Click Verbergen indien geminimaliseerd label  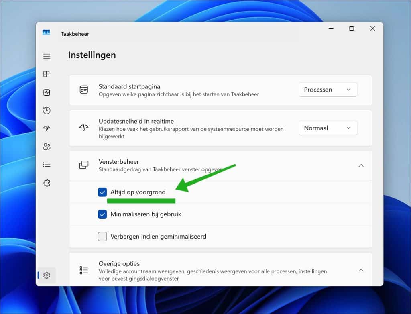(x=158, y=237)
